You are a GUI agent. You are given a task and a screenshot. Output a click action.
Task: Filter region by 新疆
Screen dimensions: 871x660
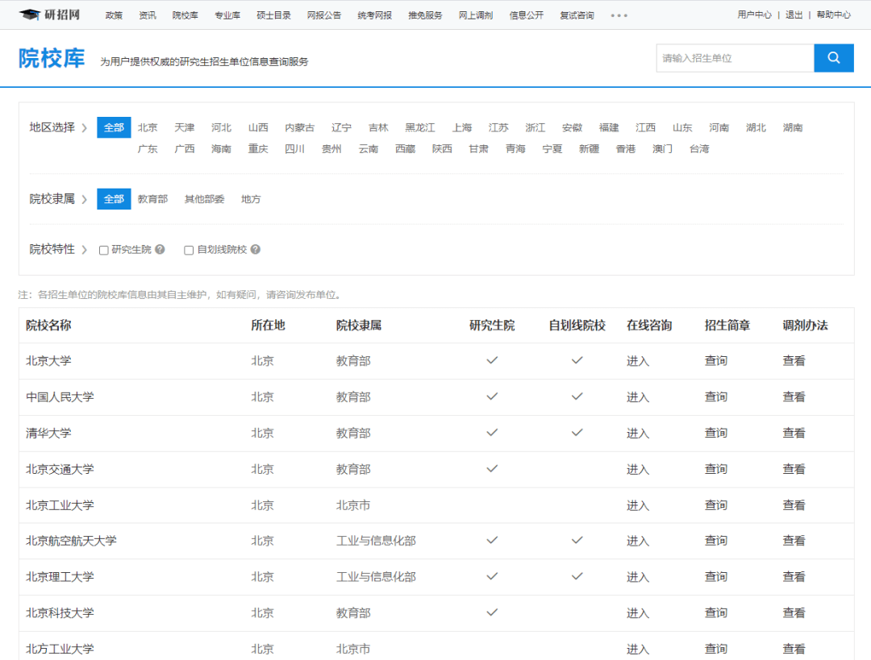[x=589, y=149]
